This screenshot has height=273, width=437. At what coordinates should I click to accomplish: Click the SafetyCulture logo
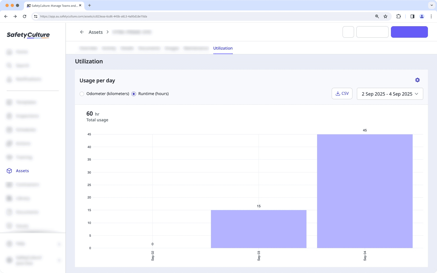click(28, 35)
